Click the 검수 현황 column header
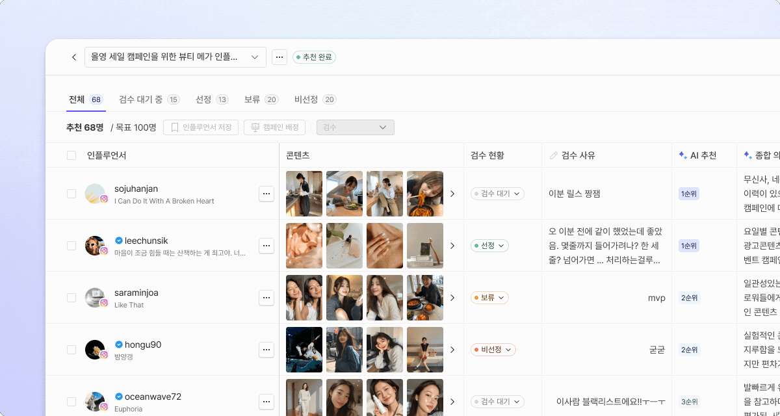The height and width of the screenshot is (416, 780). [x=487, y=155]
